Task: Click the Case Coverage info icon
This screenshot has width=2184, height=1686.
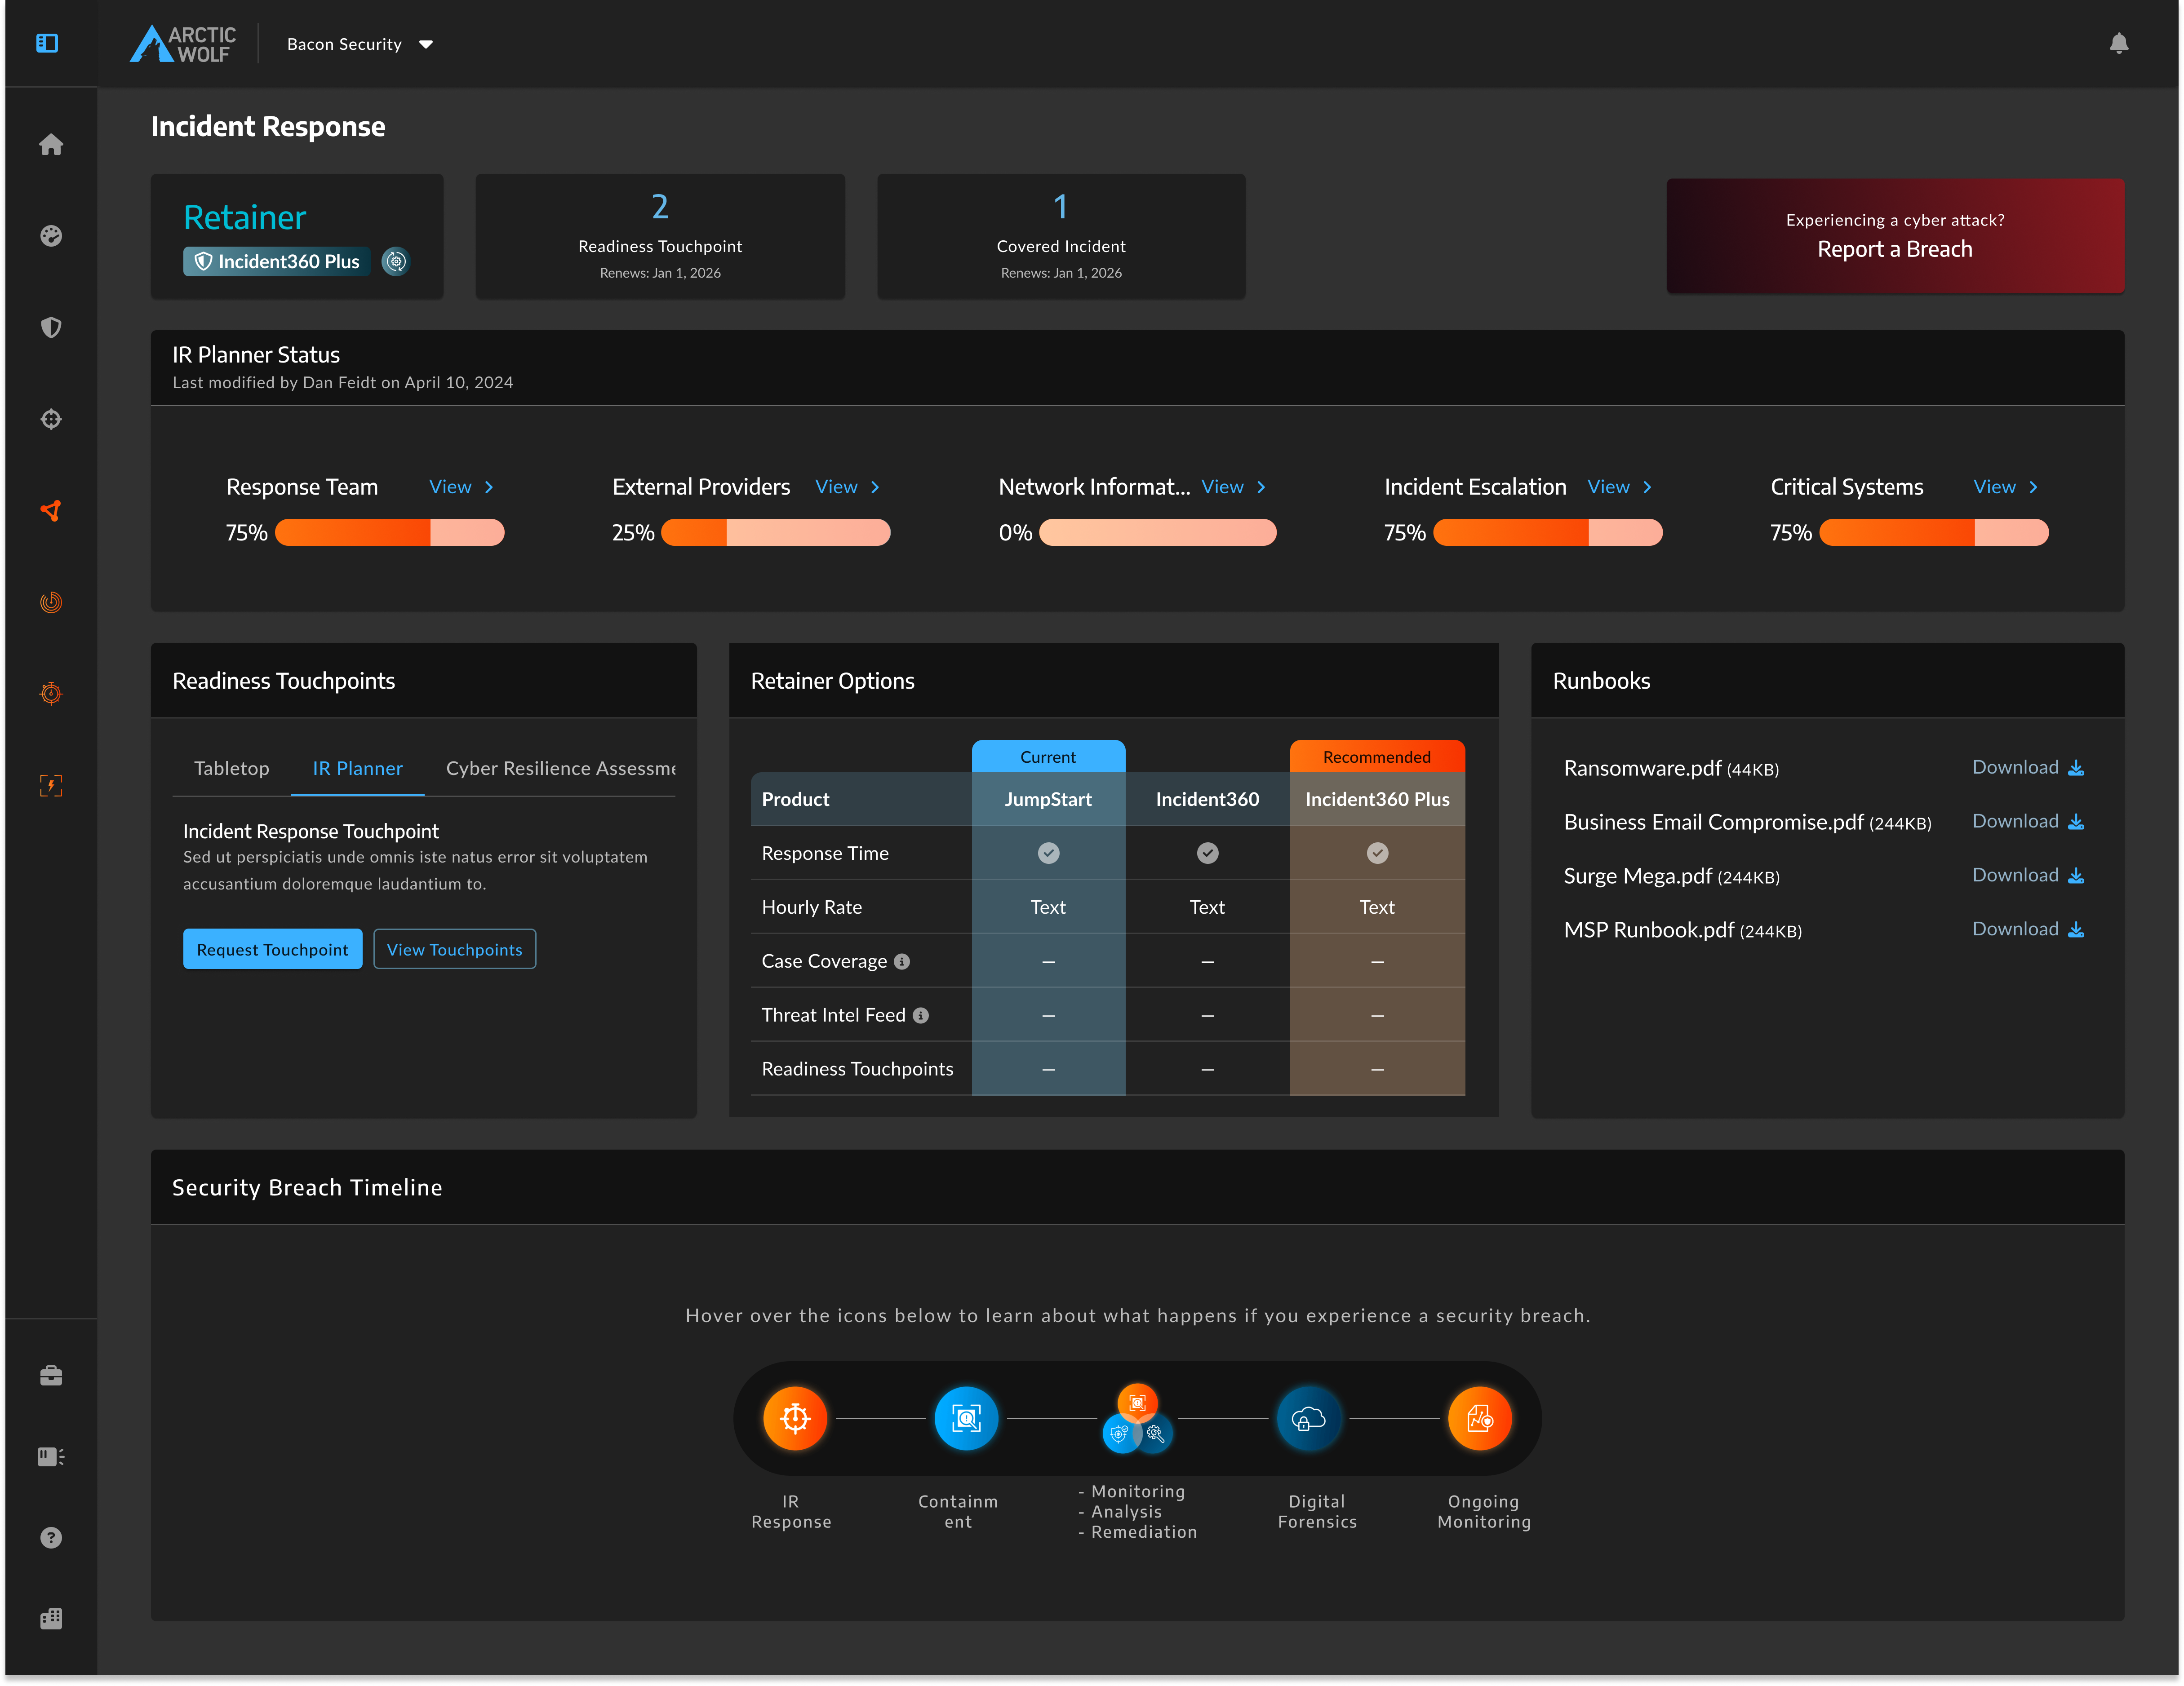Action: (x=902, y=961)
